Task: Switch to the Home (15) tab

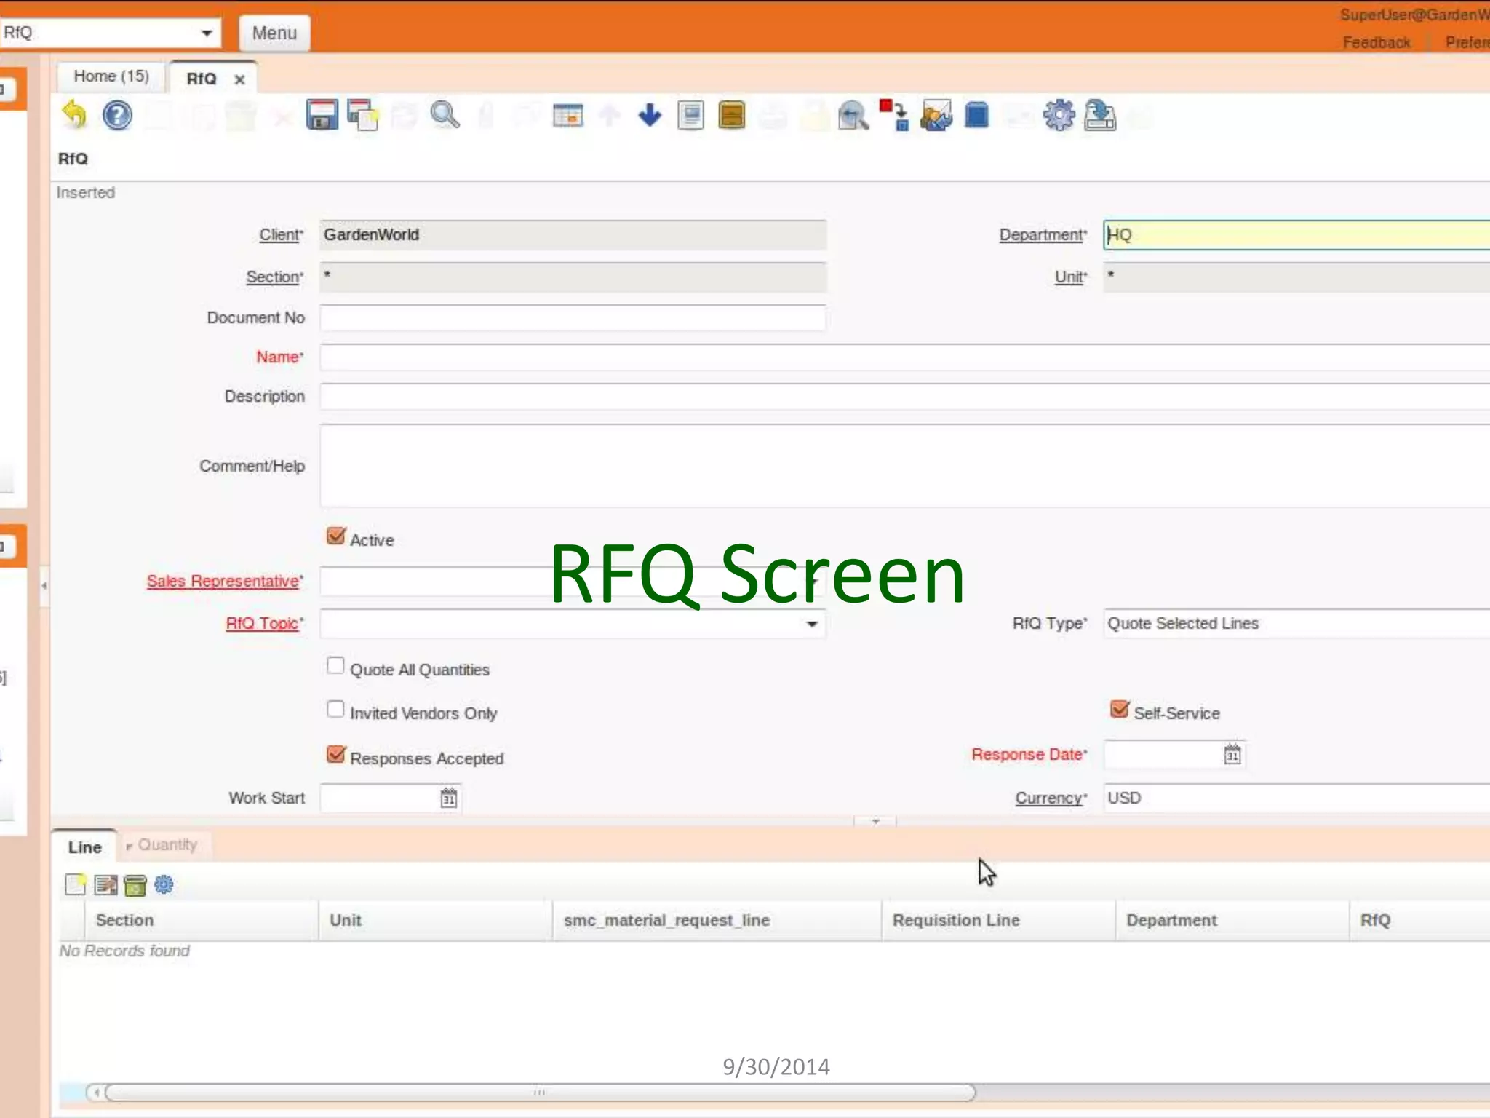Action: click(111, 76)
